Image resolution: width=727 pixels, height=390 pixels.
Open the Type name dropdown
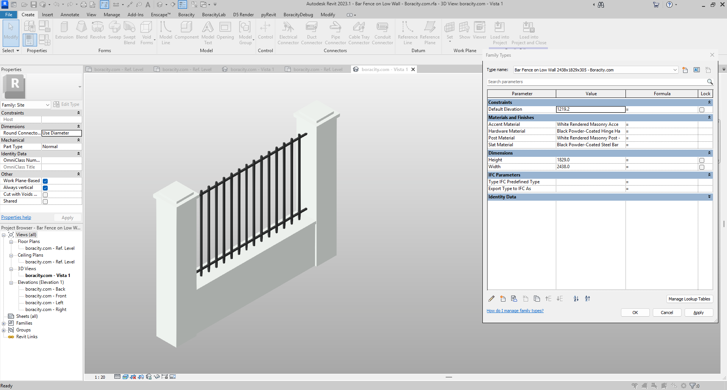click(x=675, y=70)
